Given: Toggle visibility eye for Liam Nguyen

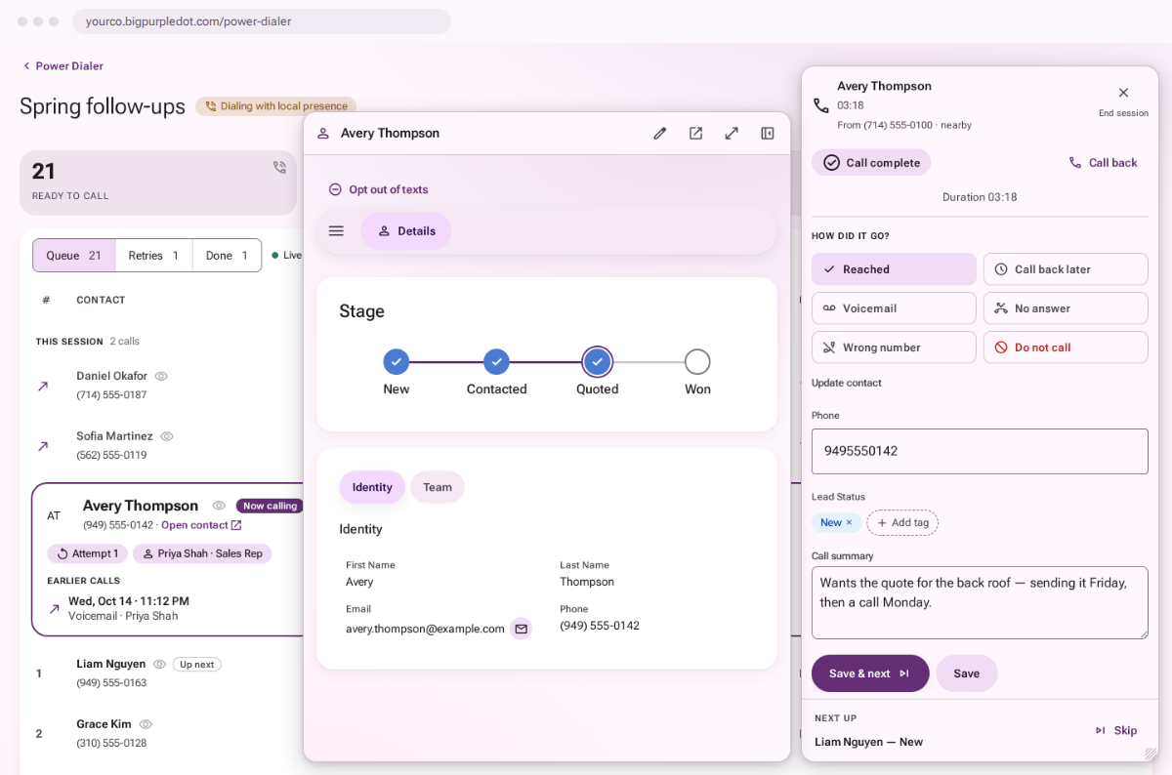Looking at the screenshot, I should point(159,664).
